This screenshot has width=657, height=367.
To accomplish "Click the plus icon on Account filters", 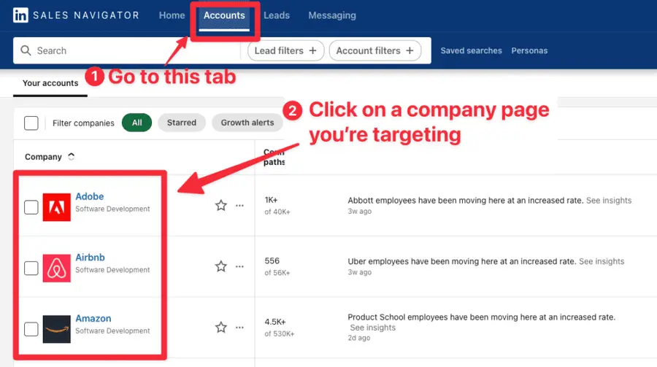I will (410, 50).
